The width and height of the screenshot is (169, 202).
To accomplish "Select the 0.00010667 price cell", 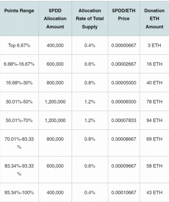I will click(x=124, y=193).
